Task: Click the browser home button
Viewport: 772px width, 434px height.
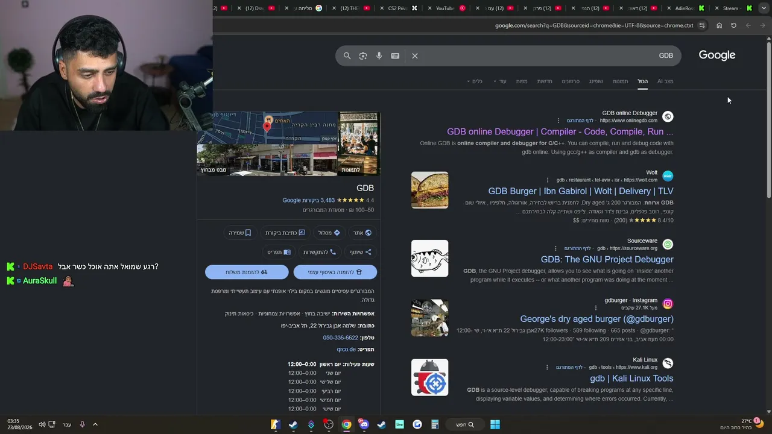Action: point(719,25)
